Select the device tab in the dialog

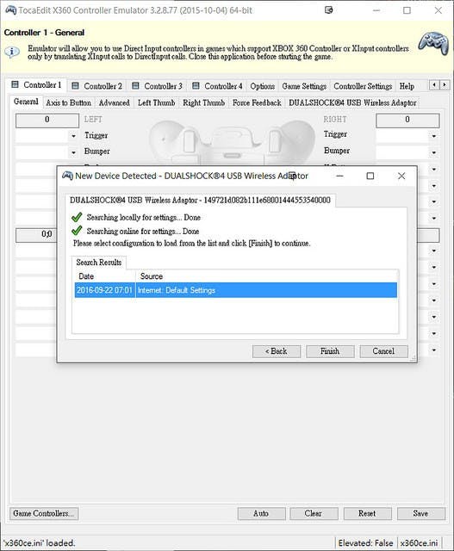tap(200, 201)
